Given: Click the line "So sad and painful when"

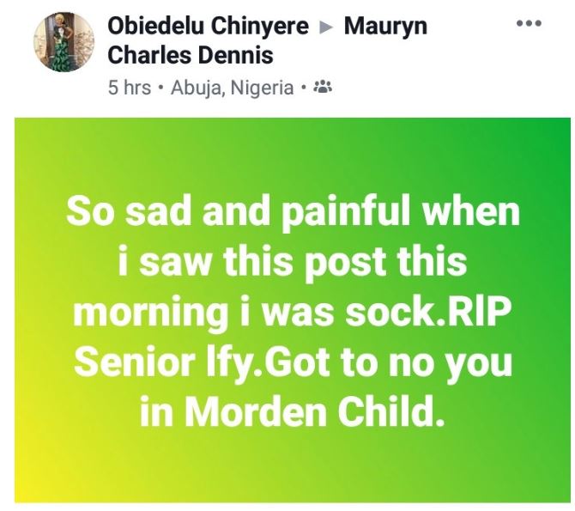Looking at the screenshot, I should (293, 211).
